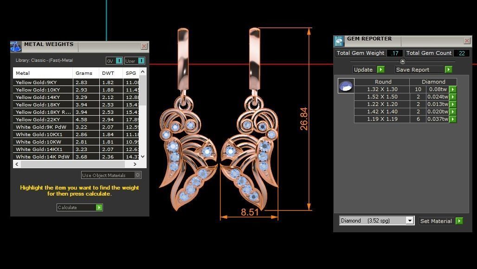
Task: Click the round diamond gem thumbnail
Action: 346,85
